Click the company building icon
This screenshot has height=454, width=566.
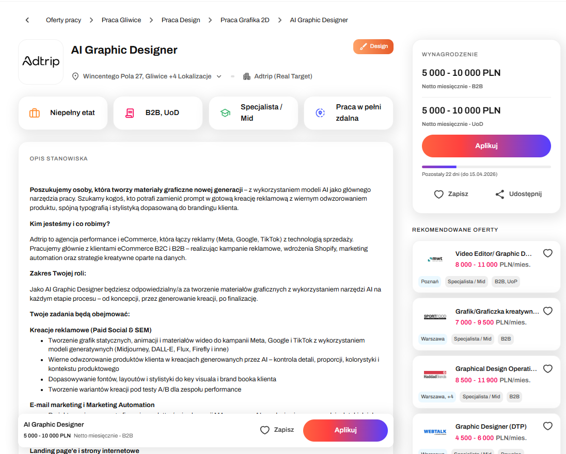(x=246, y=76)
